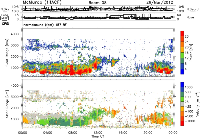
Task: Click the 'Beam 08' heading
Action: 97,3
